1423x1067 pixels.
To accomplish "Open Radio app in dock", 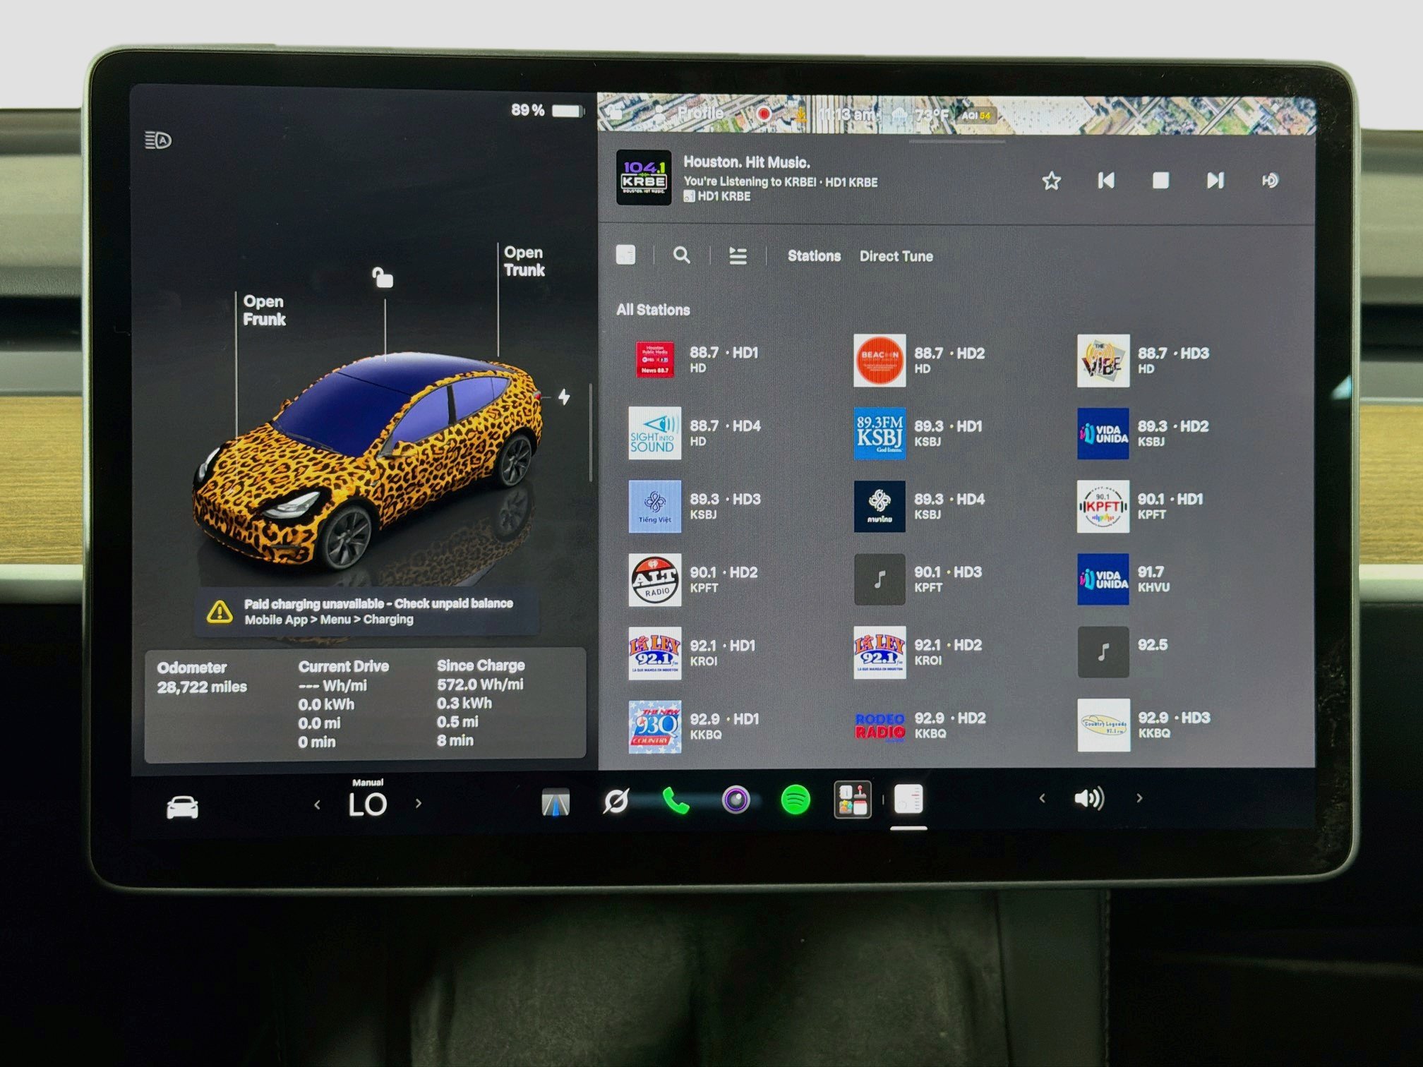I will (908, 800).
